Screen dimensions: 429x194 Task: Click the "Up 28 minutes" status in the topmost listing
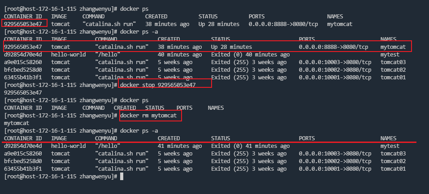pos(219,23)
